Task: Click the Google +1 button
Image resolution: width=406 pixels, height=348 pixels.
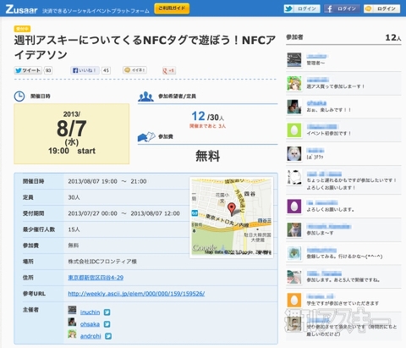Action: [169, 70]
